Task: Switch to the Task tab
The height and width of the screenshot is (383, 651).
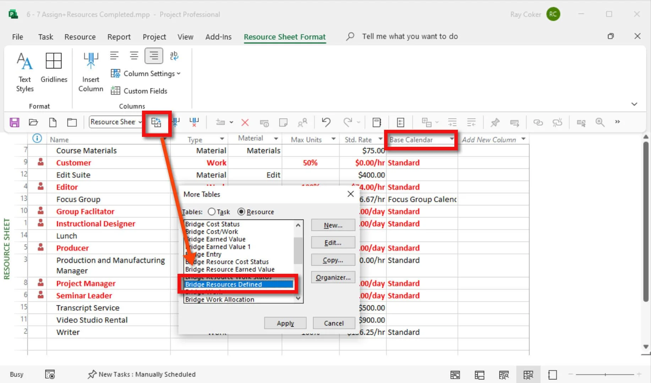Action: (x=45, y=37)
